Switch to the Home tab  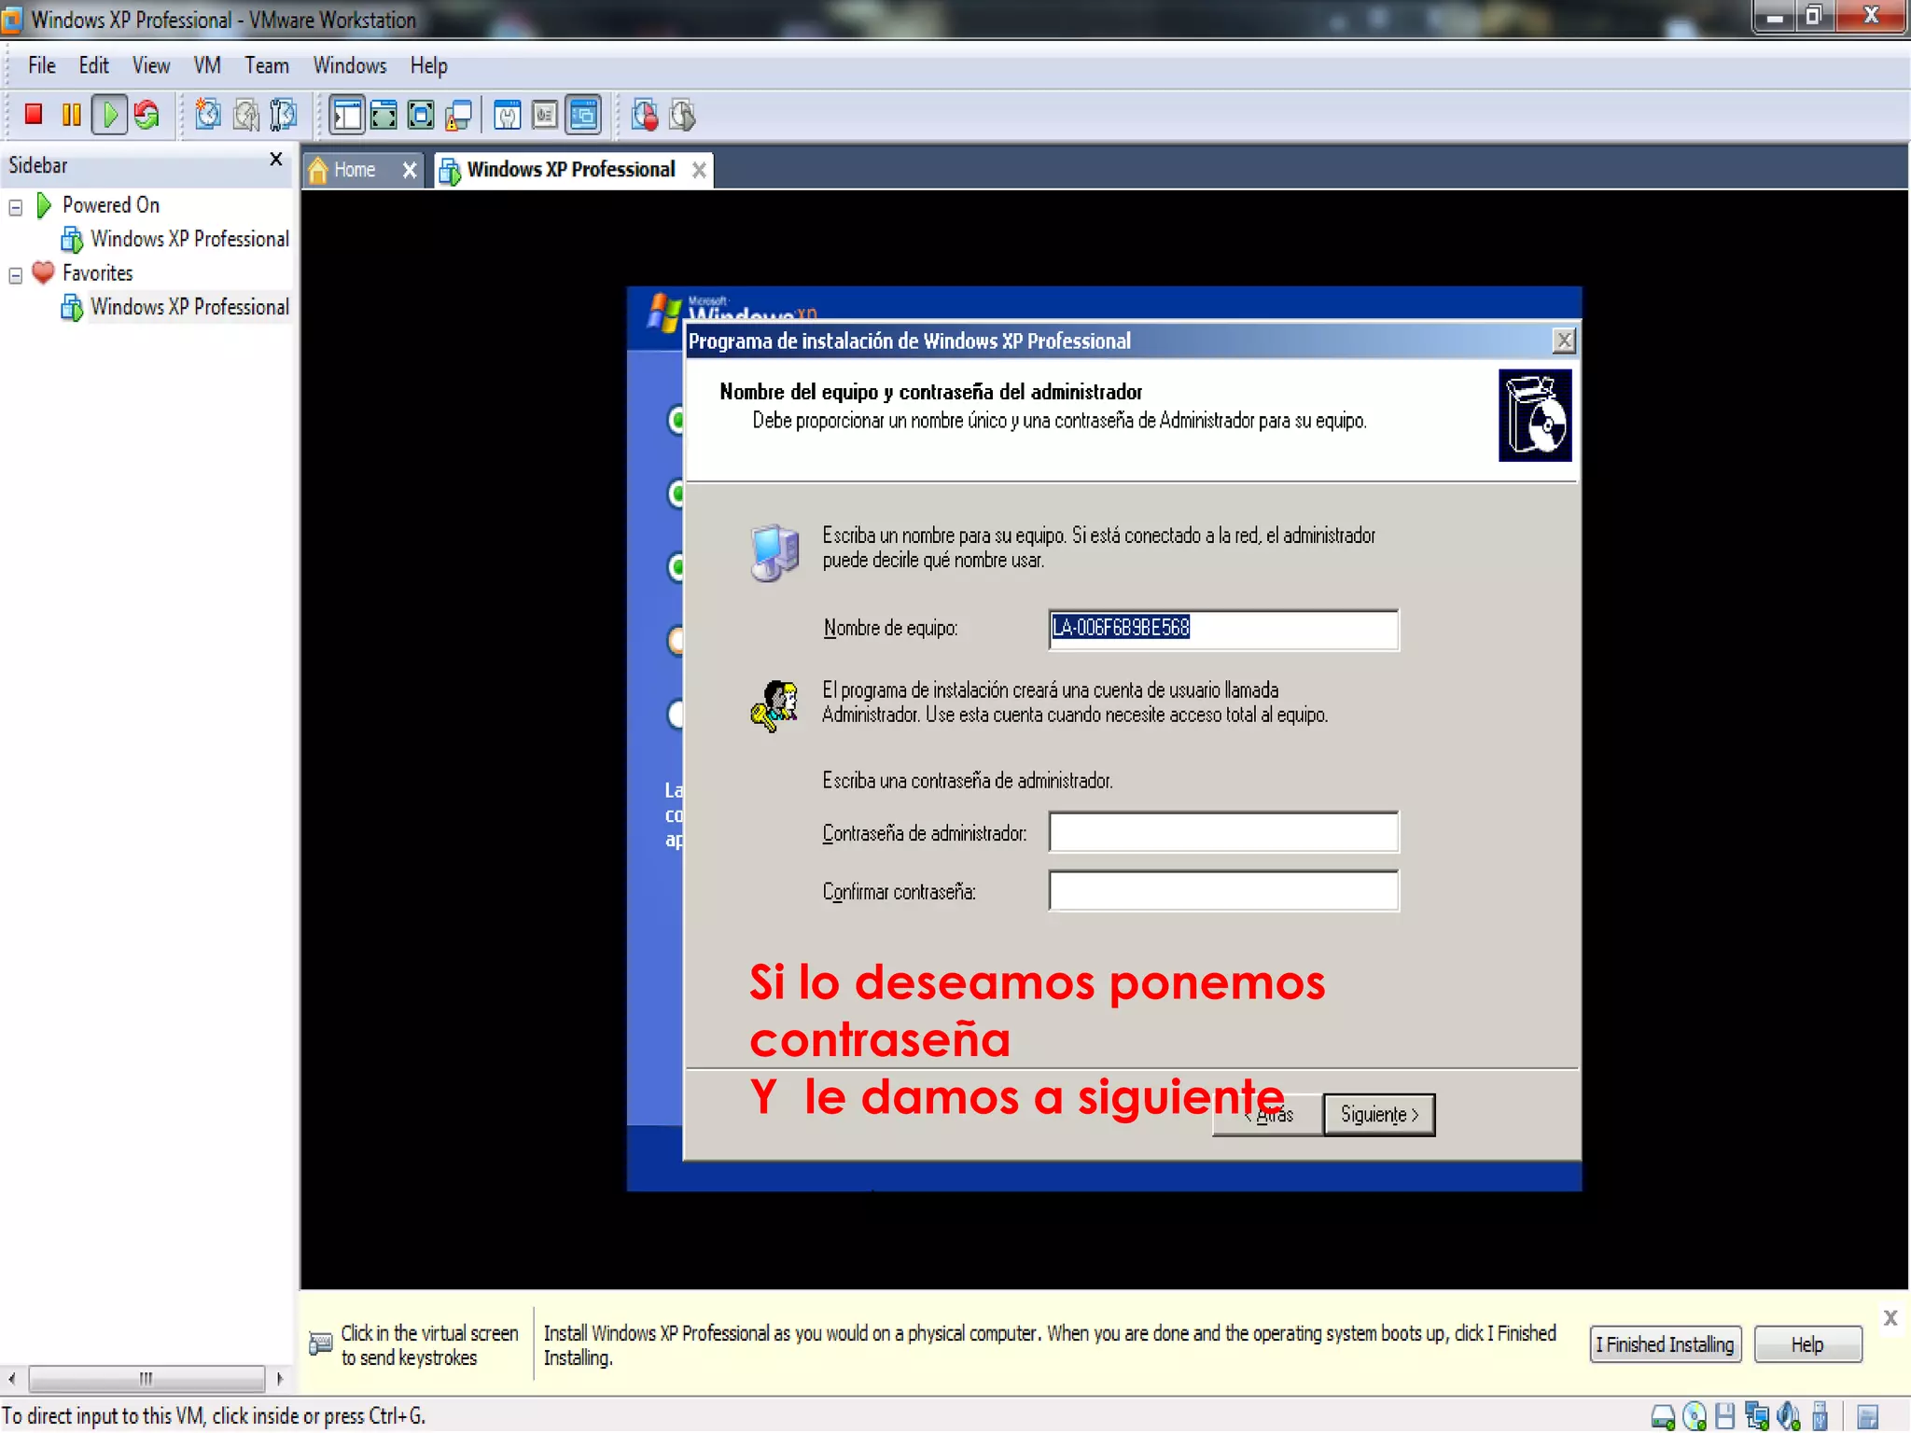coord(355,170)
